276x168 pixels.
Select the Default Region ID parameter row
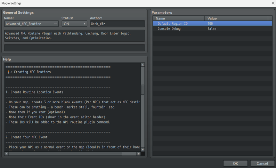(212, 23)
